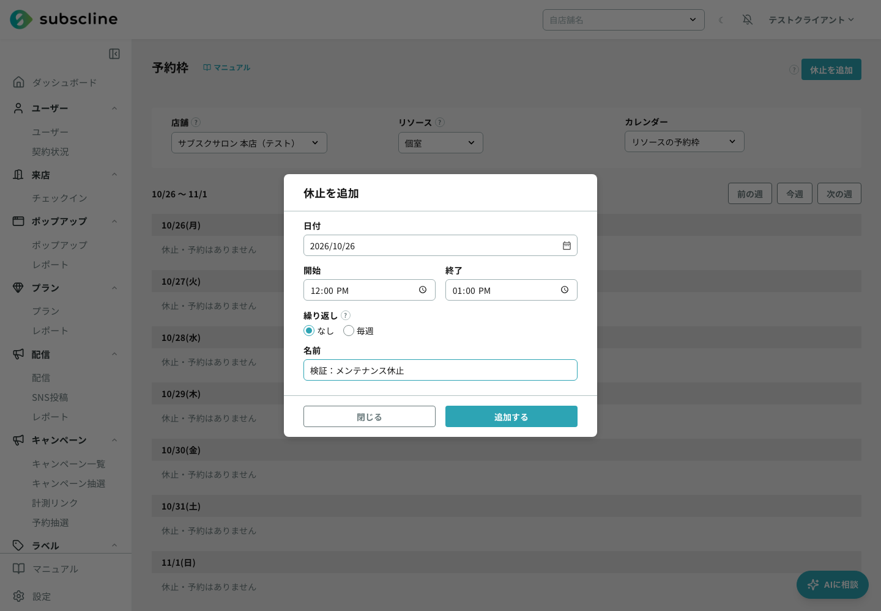
Task: Open ダッシュボード from the sidebar
Action: click(64, 82)
